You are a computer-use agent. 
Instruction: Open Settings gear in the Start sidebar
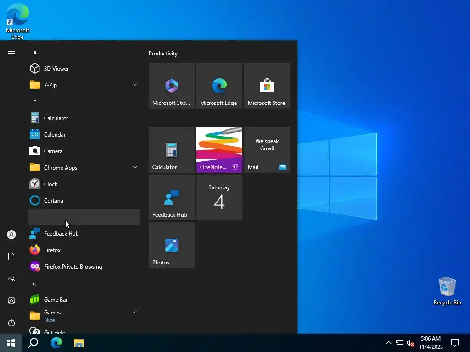tap(11, 301)
